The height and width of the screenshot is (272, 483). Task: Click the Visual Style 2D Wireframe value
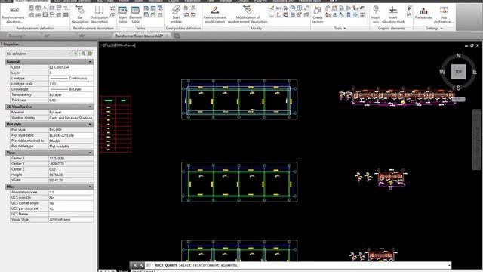coord(71,220)
